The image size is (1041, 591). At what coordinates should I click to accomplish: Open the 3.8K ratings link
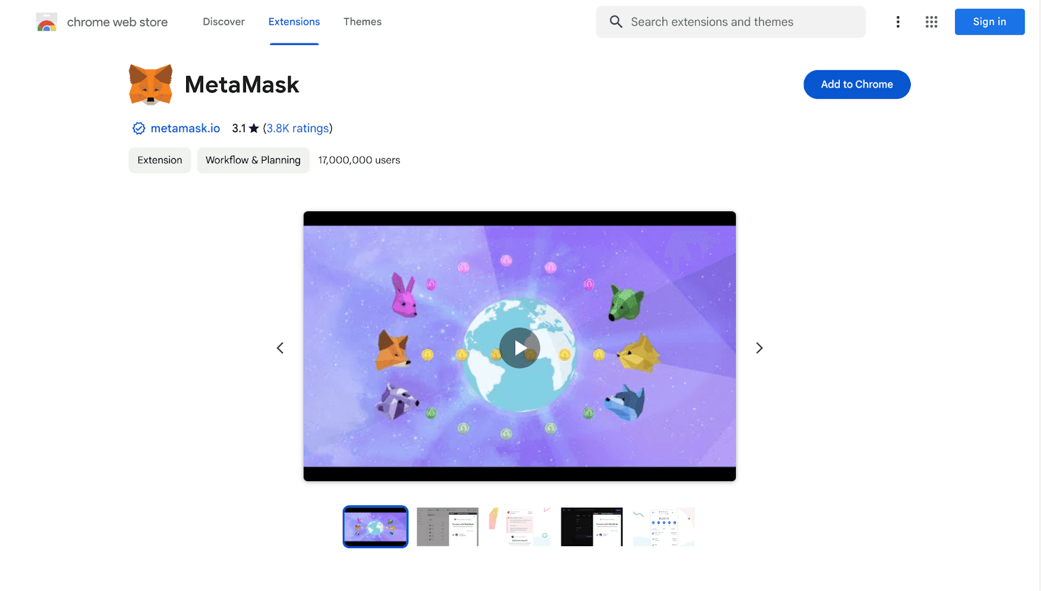click(297, 128)
